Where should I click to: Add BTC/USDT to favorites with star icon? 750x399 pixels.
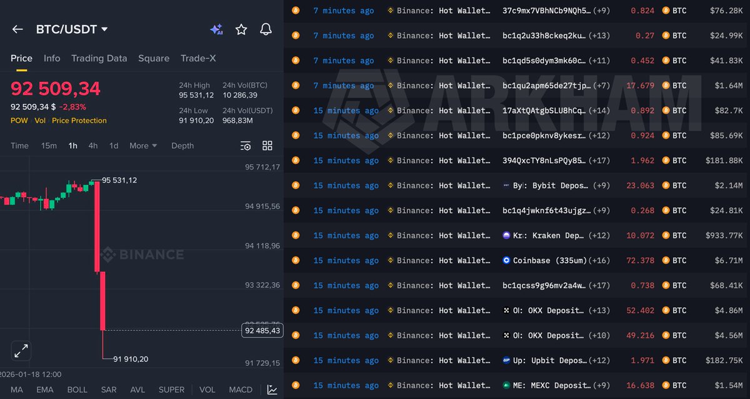241,29
